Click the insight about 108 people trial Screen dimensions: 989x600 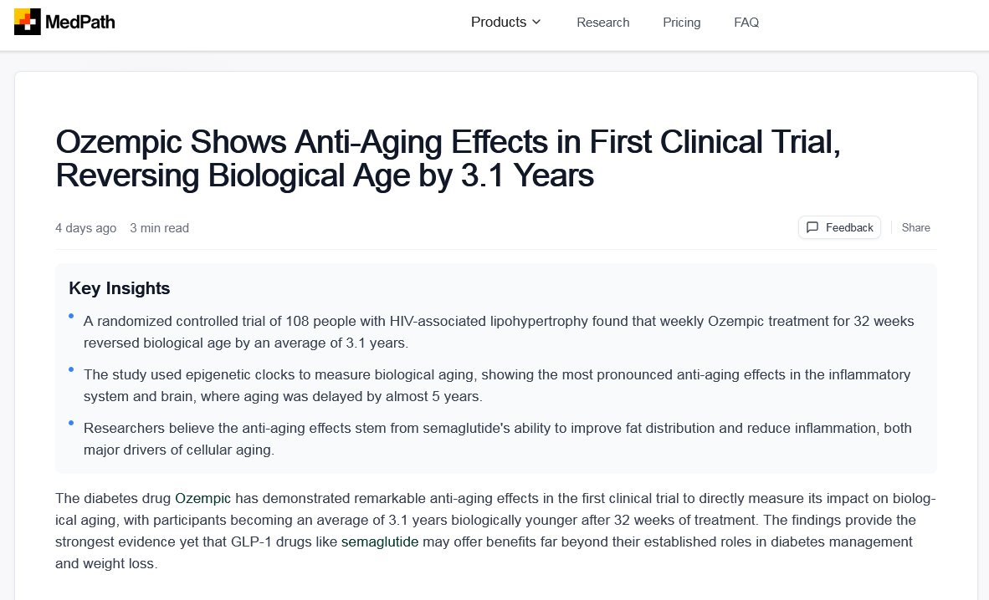click(499, 332)
